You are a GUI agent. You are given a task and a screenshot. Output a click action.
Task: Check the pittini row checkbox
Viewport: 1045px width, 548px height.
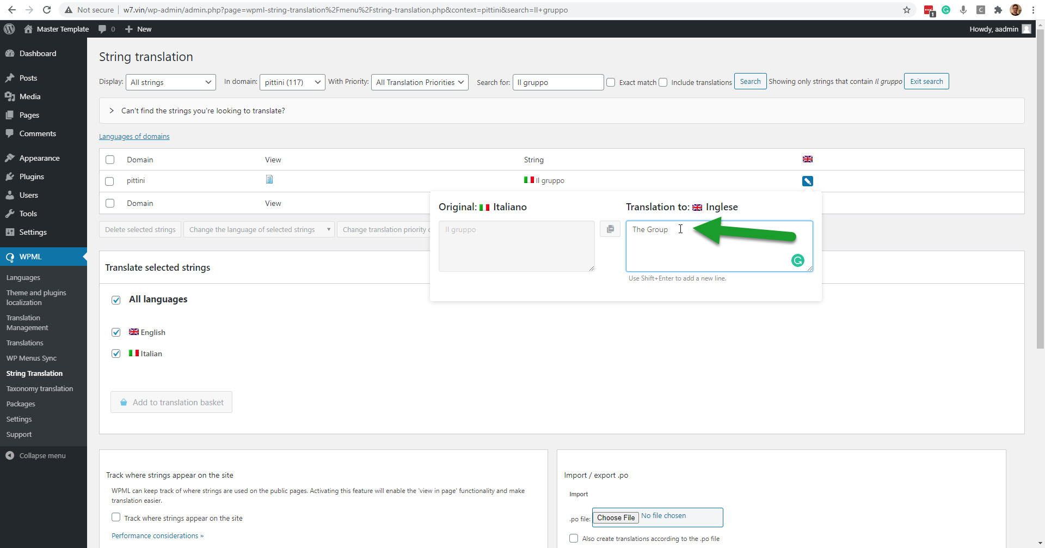click(x=110, y=181)
